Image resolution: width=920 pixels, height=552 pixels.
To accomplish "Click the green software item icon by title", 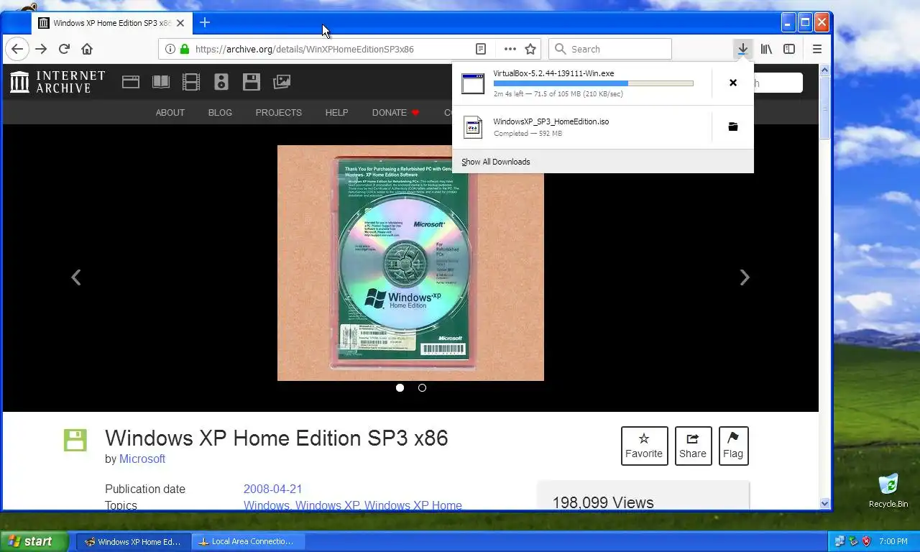I will pos(75,440).
